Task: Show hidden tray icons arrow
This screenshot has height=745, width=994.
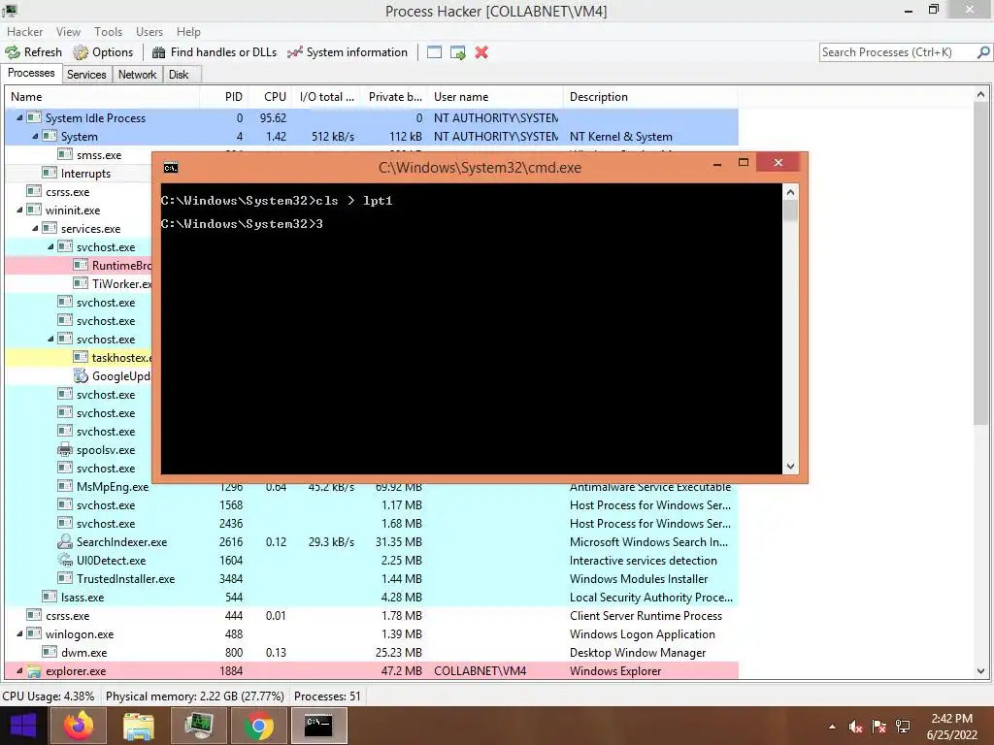Action: [x=832, y=727]
